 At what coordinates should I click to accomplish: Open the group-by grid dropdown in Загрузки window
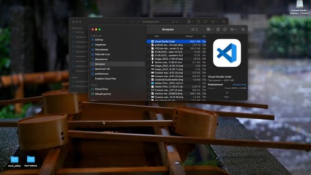[x=209, y=29]
